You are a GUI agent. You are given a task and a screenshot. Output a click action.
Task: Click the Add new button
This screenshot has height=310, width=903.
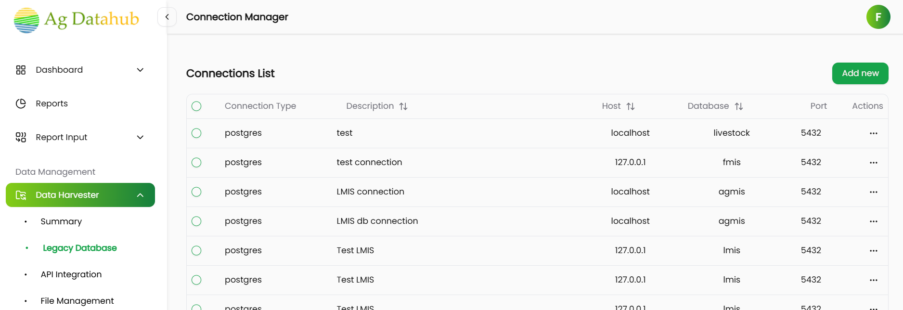pyautogui.click(x=860, y=73)
